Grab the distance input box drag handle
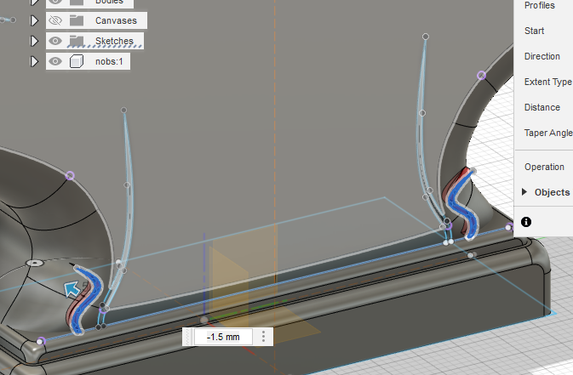 click(x=188, y=337)
